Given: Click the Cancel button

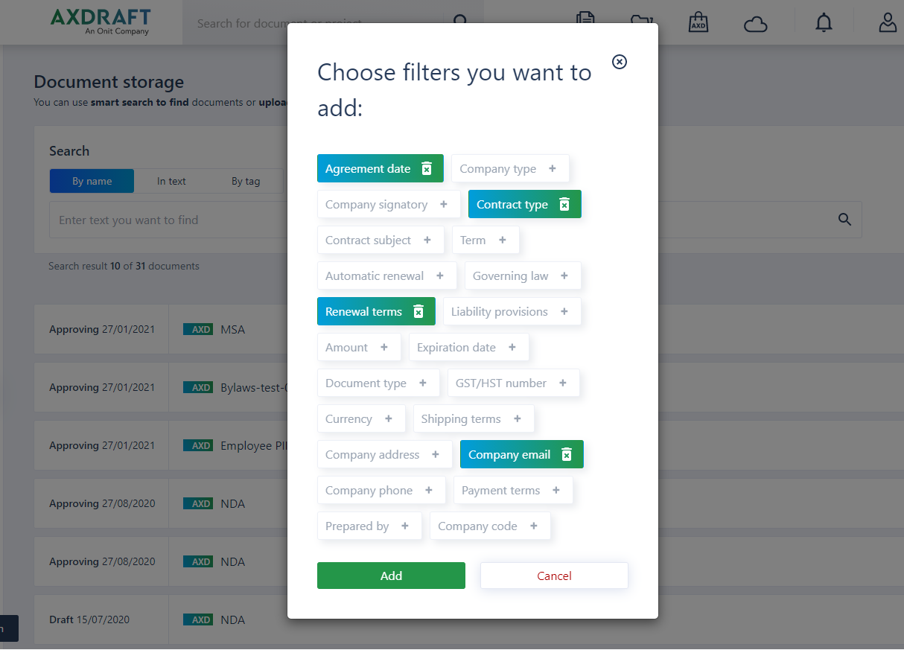Looking at the screenshot, I should 554,576.
